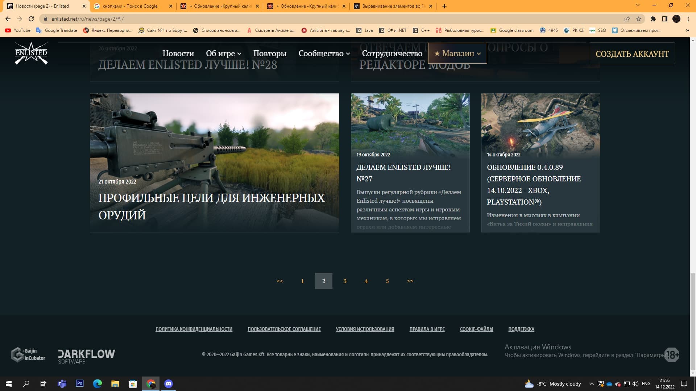
Task: Open the Новости menu item
Action: tap(178, 53)
